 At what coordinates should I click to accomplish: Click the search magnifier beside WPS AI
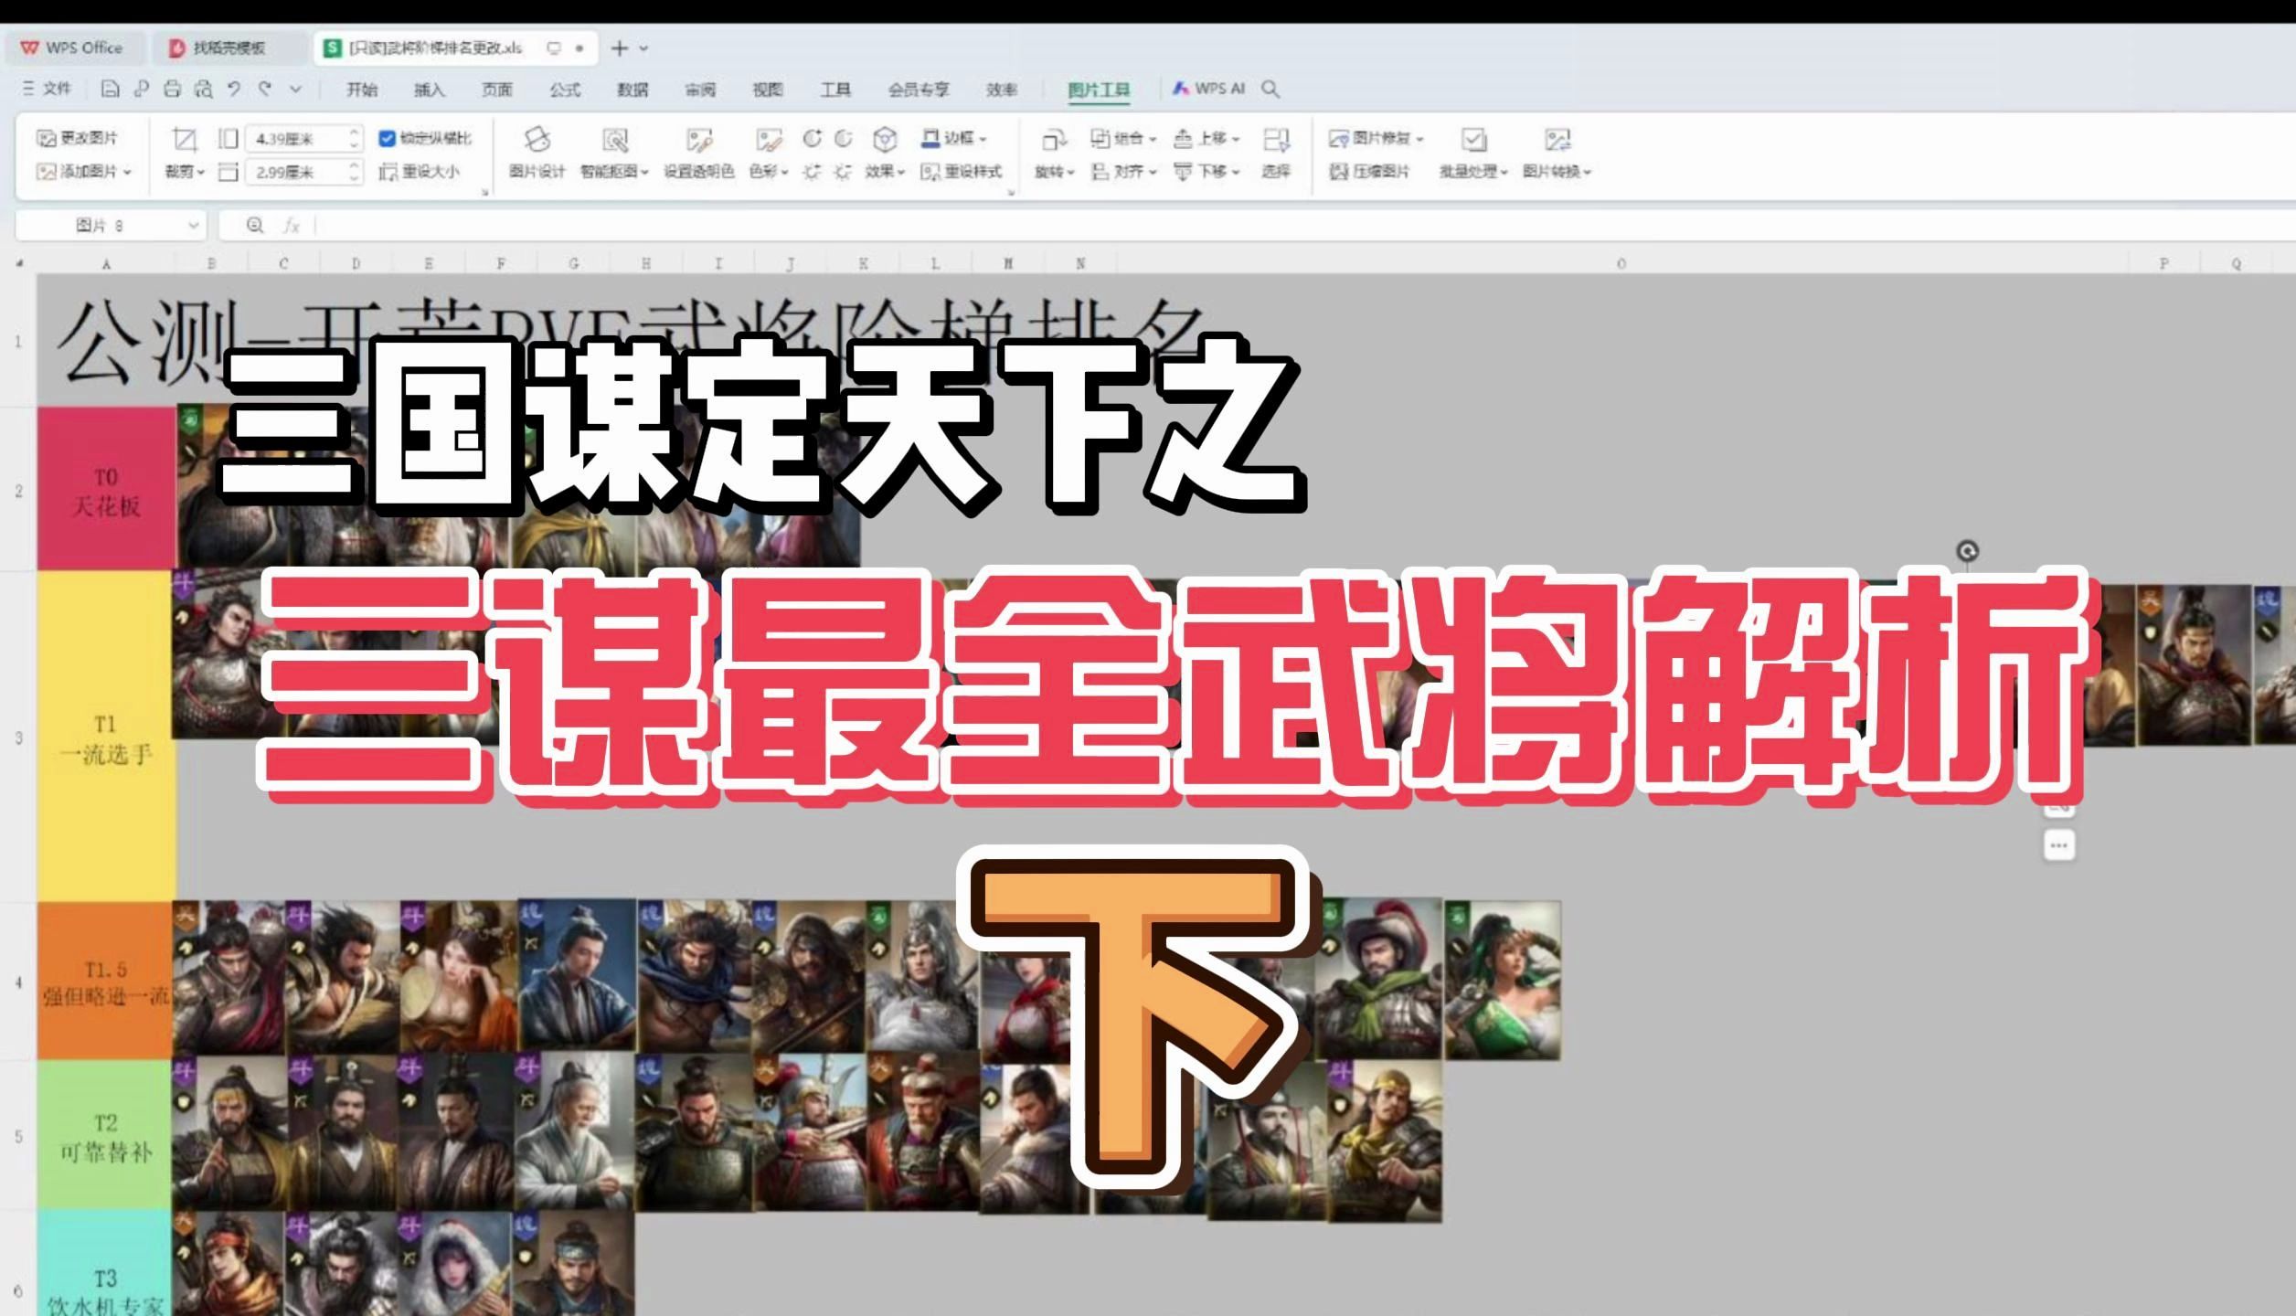click(x=1270, y=89)
